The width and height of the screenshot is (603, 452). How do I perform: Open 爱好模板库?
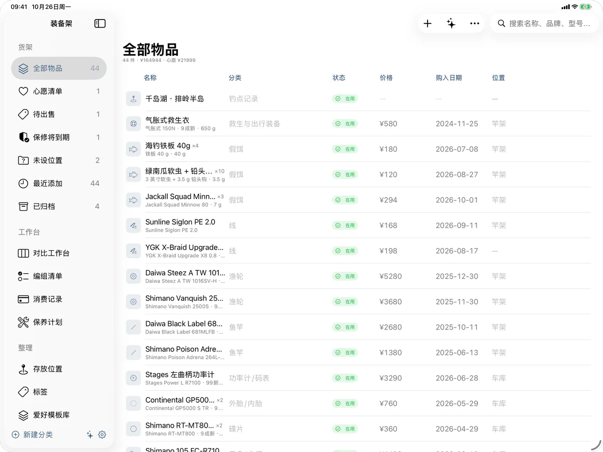point(59,415)
